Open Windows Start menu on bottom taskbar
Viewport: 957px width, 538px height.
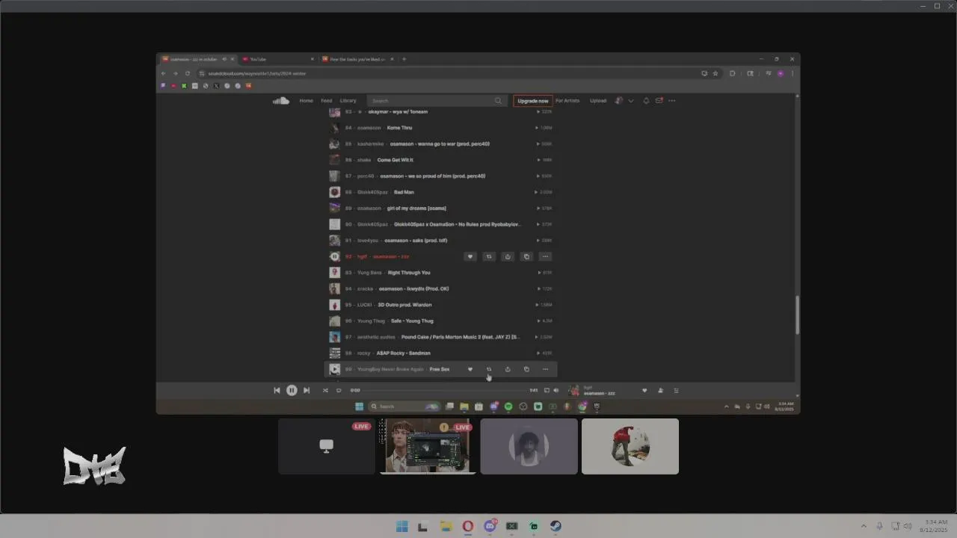pyautogui.click(x=402, y=526)
